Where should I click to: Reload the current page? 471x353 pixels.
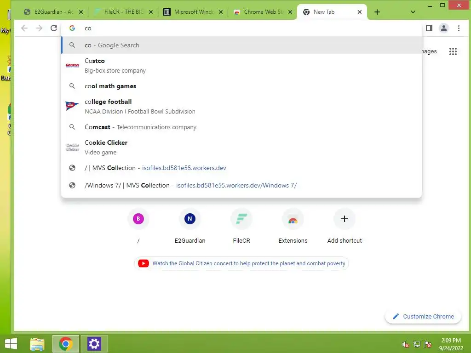tap(54, 28)
